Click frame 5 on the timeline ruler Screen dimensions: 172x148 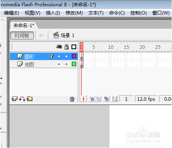(93, 47)
